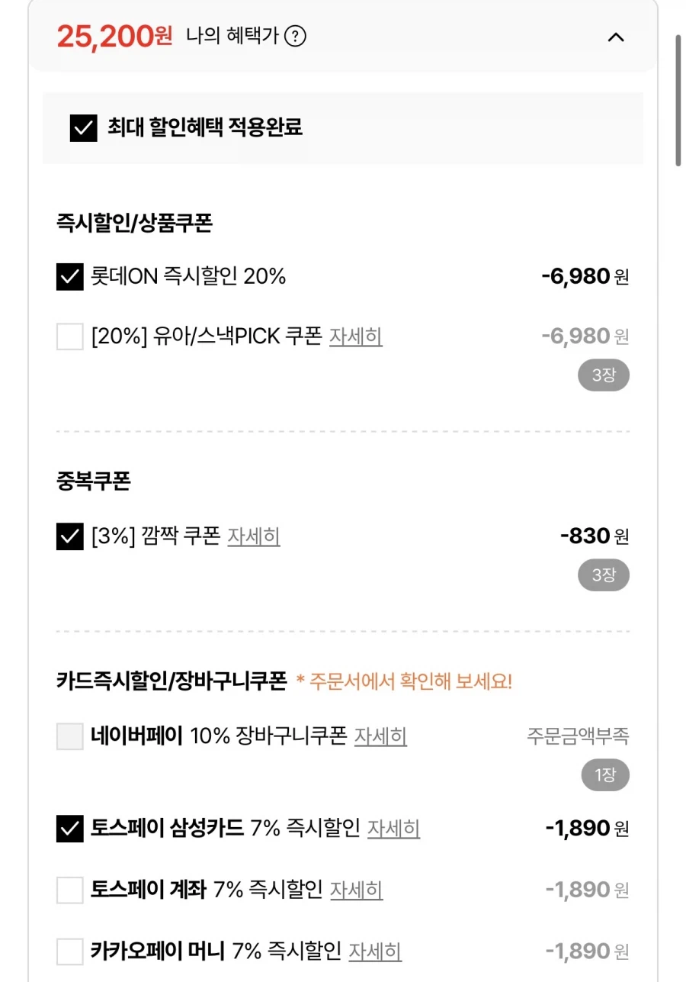Screen dimensions: 686x982
Task: Click 1장 badge under 네이버페이 coupon
Action: [604, 775]
